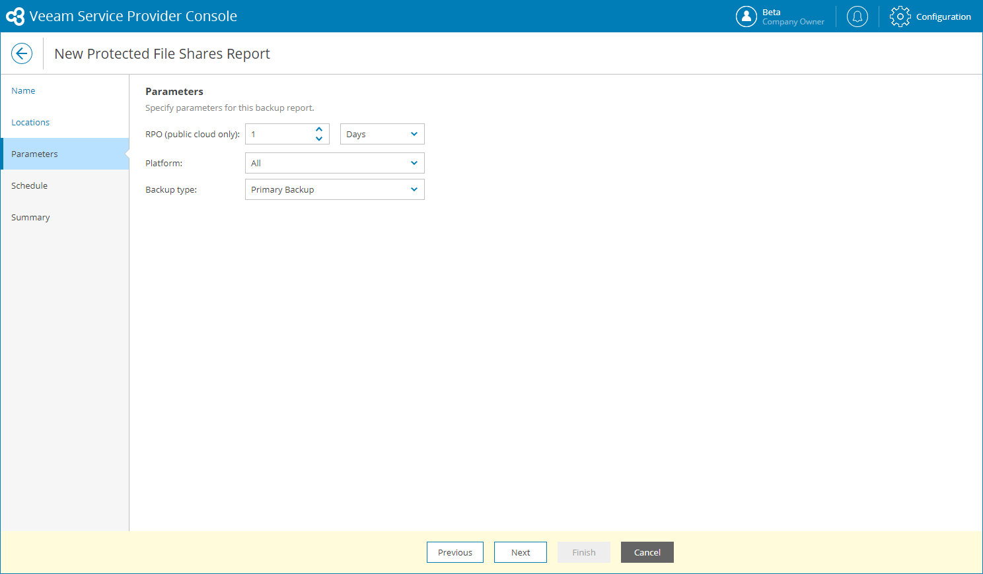Viewport: 983px width, 574px height.
Task: Click the 'New Protected File Shares Report' heading
Action: (163, 53)
